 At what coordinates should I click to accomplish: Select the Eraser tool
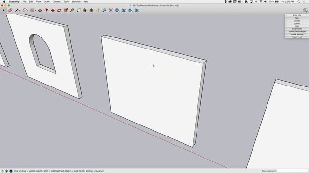click(x=10, y=10)
